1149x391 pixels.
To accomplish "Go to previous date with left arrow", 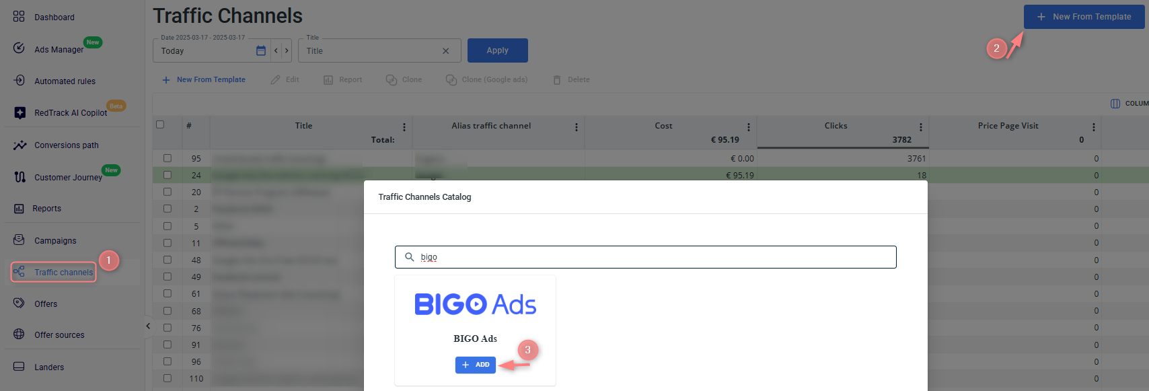I will (276, 50).
